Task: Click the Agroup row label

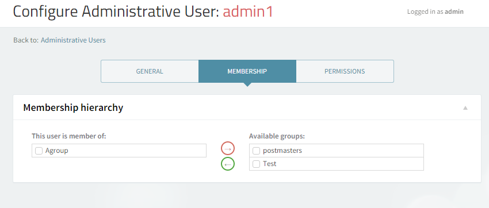Action: click(x=57, y=151)
